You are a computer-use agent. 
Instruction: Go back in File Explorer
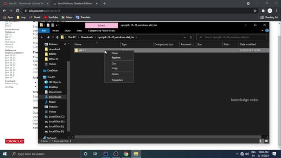tap(42, 37)
